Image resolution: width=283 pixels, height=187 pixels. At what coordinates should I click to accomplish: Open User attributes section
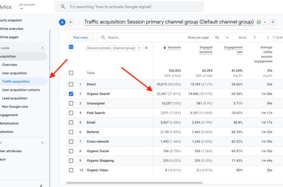pyautogui.click(x=11, y=151)
